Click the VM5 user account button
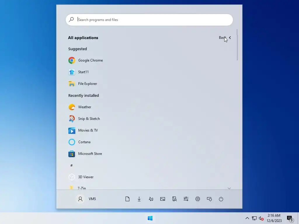The width and height of the screenshot is (299, 224). pyautogui.click(x=86, y=199)
